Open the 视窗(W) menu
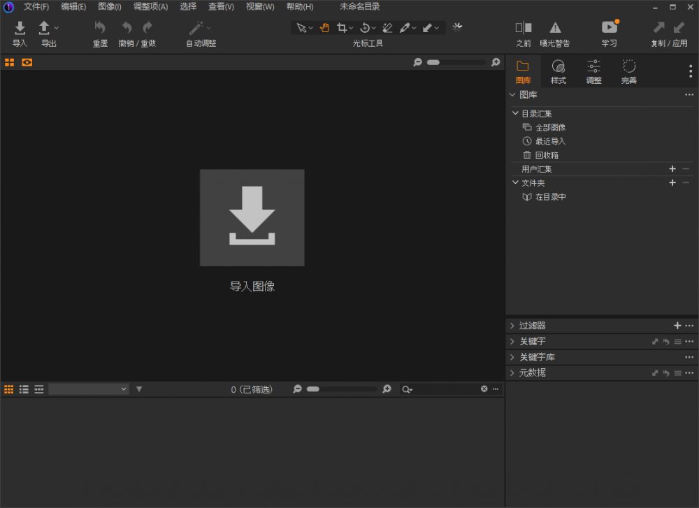Image resolution: width=699 pixels, height=508 pixels. pyautogui.click(x=260, y=6)
